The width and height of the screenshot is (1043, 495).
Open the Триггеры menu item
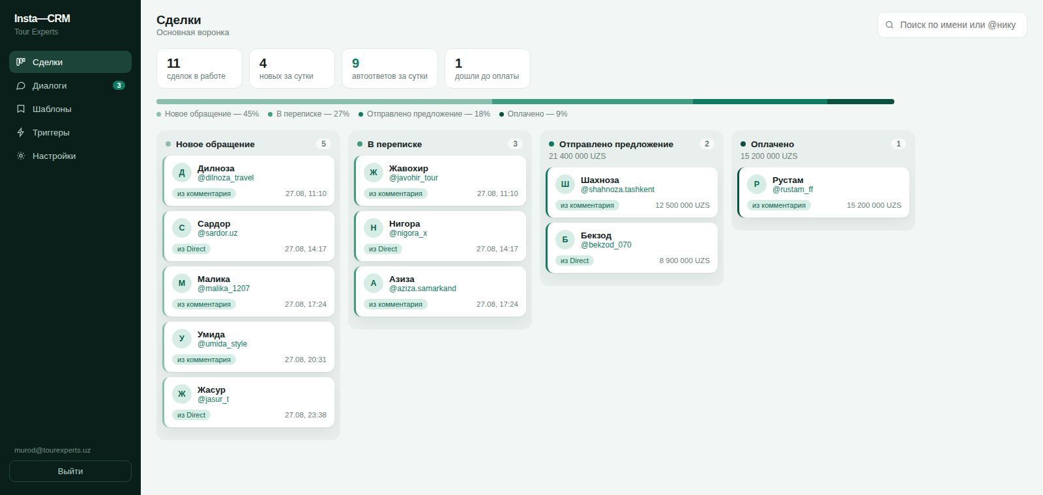pyautogui.click(x=70, y=132)
